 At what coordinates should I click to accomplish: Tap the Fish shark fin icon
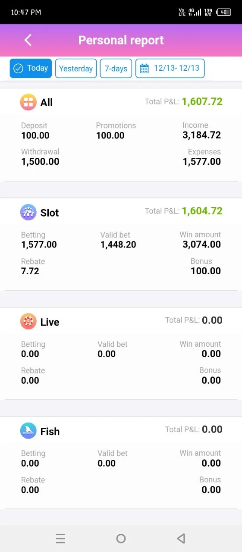[x=28, y=431]
